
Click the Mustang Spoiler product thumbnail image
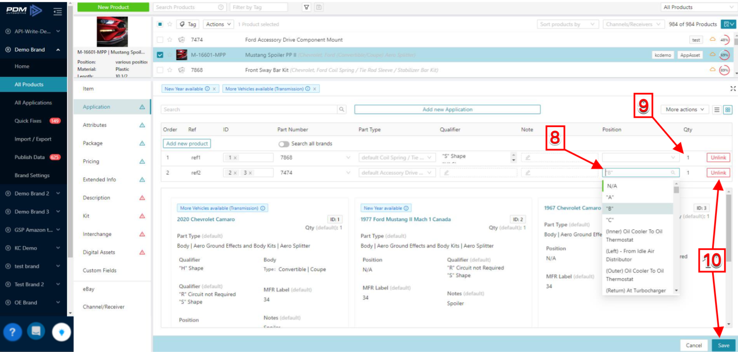pyautogui.click(x=112, y=32)
